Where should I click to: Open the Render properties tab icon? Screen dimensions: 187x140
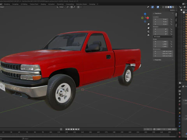pyautogui.click(x=180, y=91)
